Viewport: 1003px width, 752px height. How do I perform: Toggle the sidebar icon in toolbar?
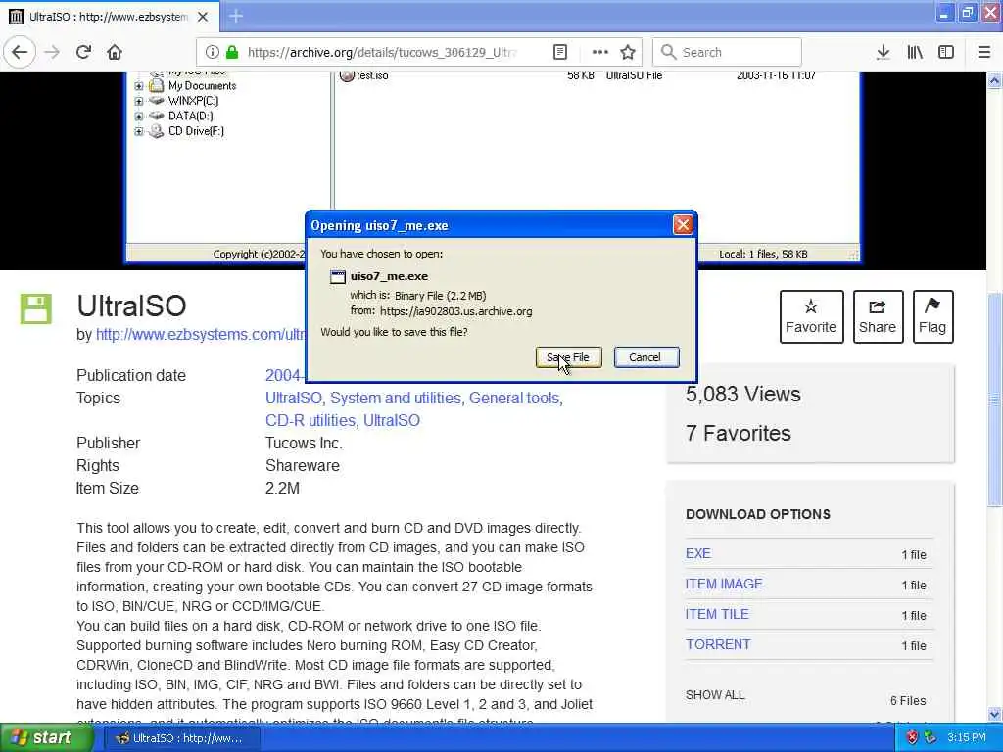pos(946,52)
